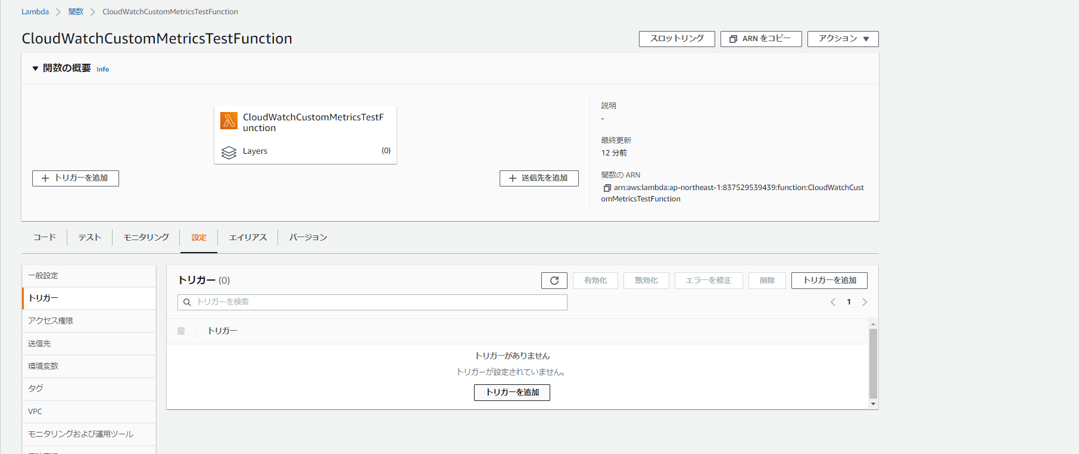This screenshot has width=1079, height=454.
Task: Select トリガー in the settings sidebar
Action: click(89, 298)
